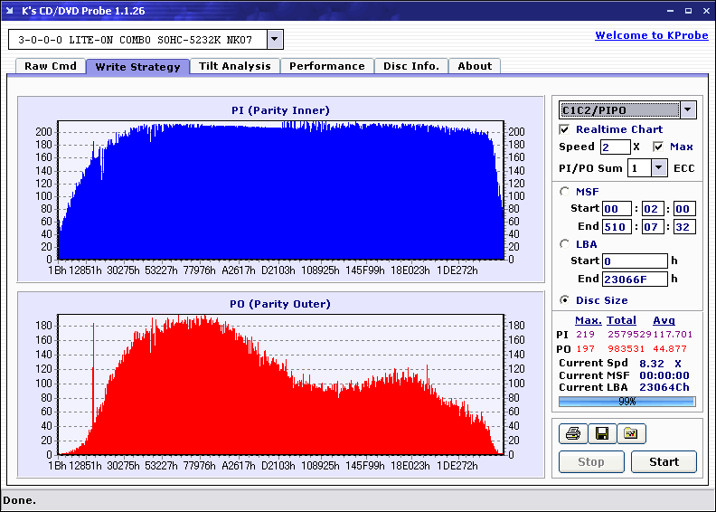Open the Tilt Analysis tab

coord(235,66)
